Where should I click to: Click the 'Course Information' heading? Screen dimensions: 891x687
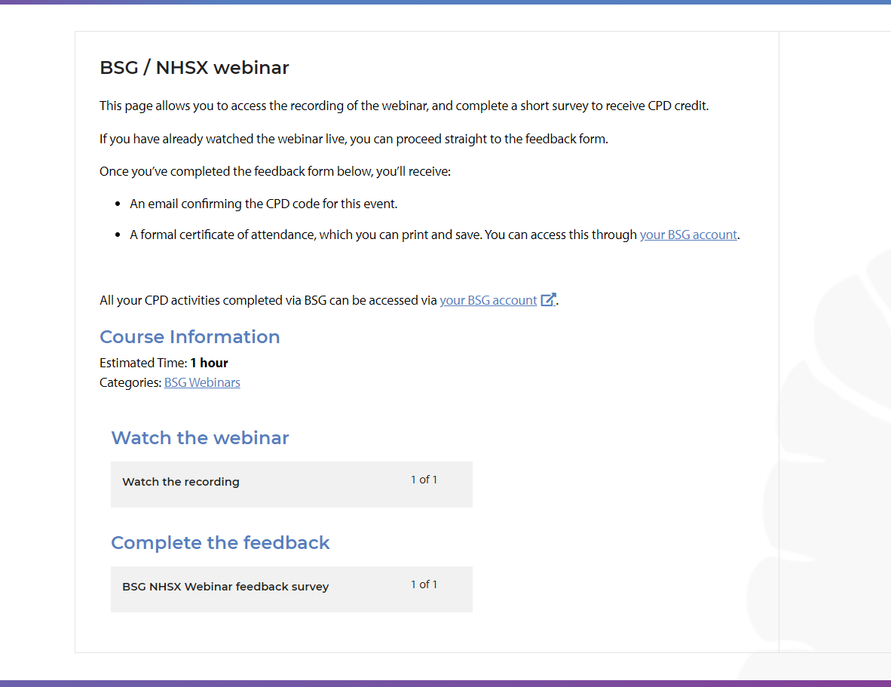190,336
